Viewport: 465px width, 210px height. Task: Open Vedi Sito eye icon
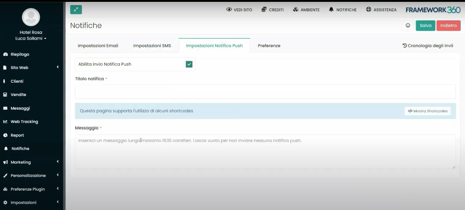click(229, 9)
